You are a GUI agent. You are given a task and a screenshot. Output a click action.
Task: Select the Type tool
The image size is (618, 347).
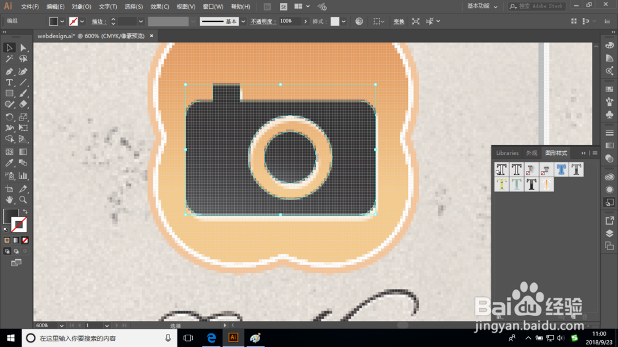click(9, 82)
